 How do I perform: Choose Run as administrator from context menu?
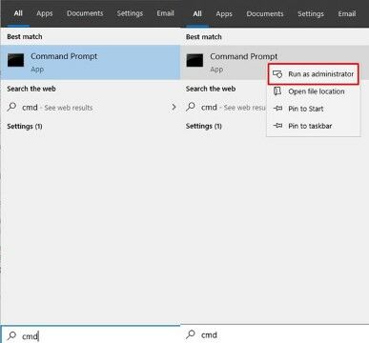click(314, 74)
